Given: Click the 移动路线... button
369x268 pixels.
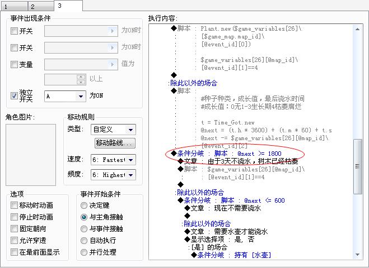Looking at the screenshot, I should (x=115, y=143).
